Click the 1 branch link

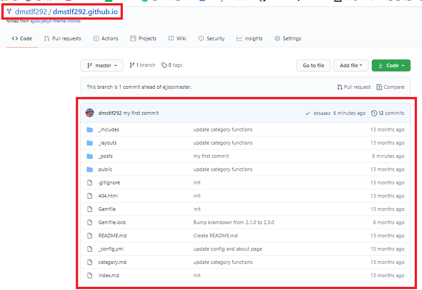pyautogui.click(x=142, y=65)
